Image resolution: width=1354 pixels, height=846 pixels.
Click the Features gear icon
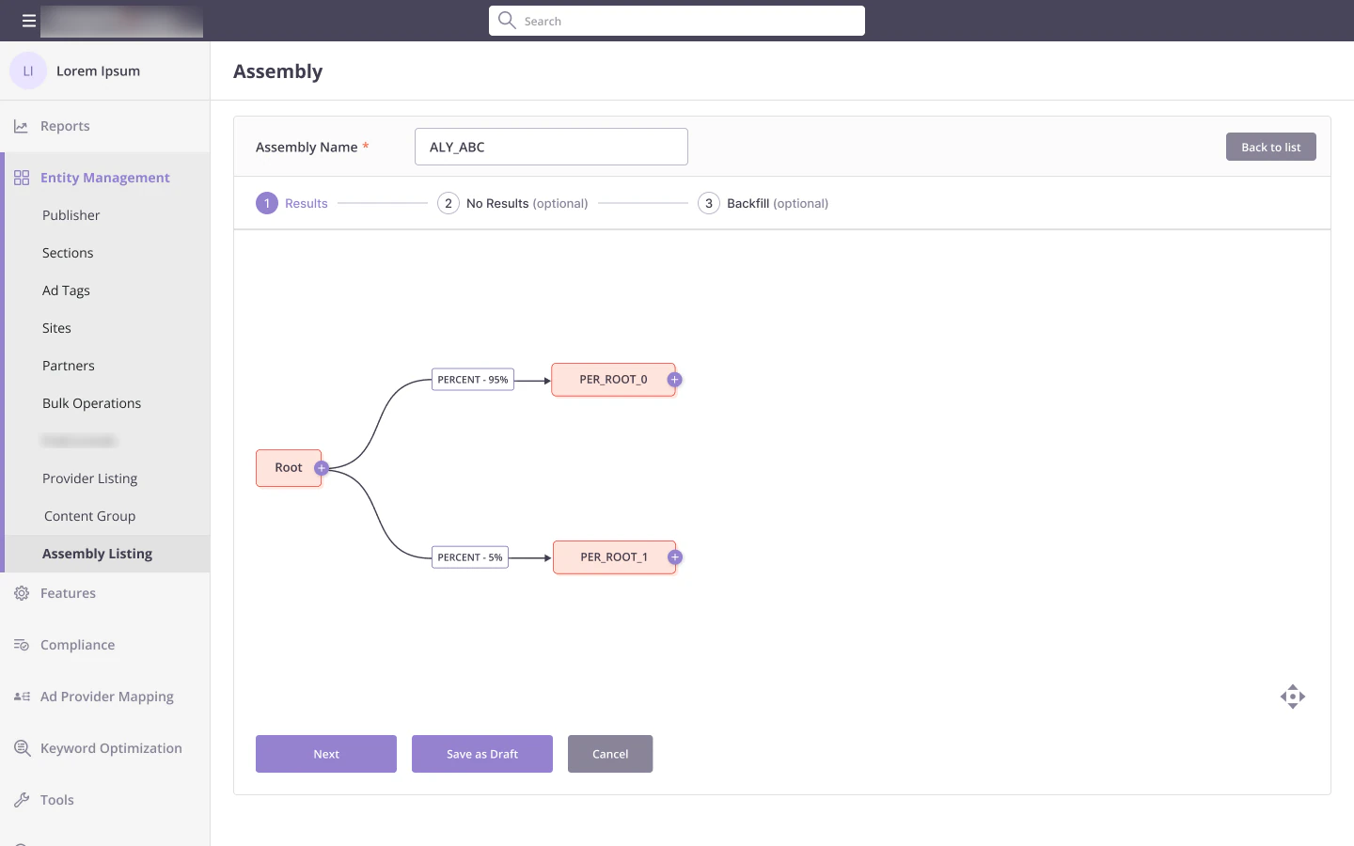click(x=22, y=593)
